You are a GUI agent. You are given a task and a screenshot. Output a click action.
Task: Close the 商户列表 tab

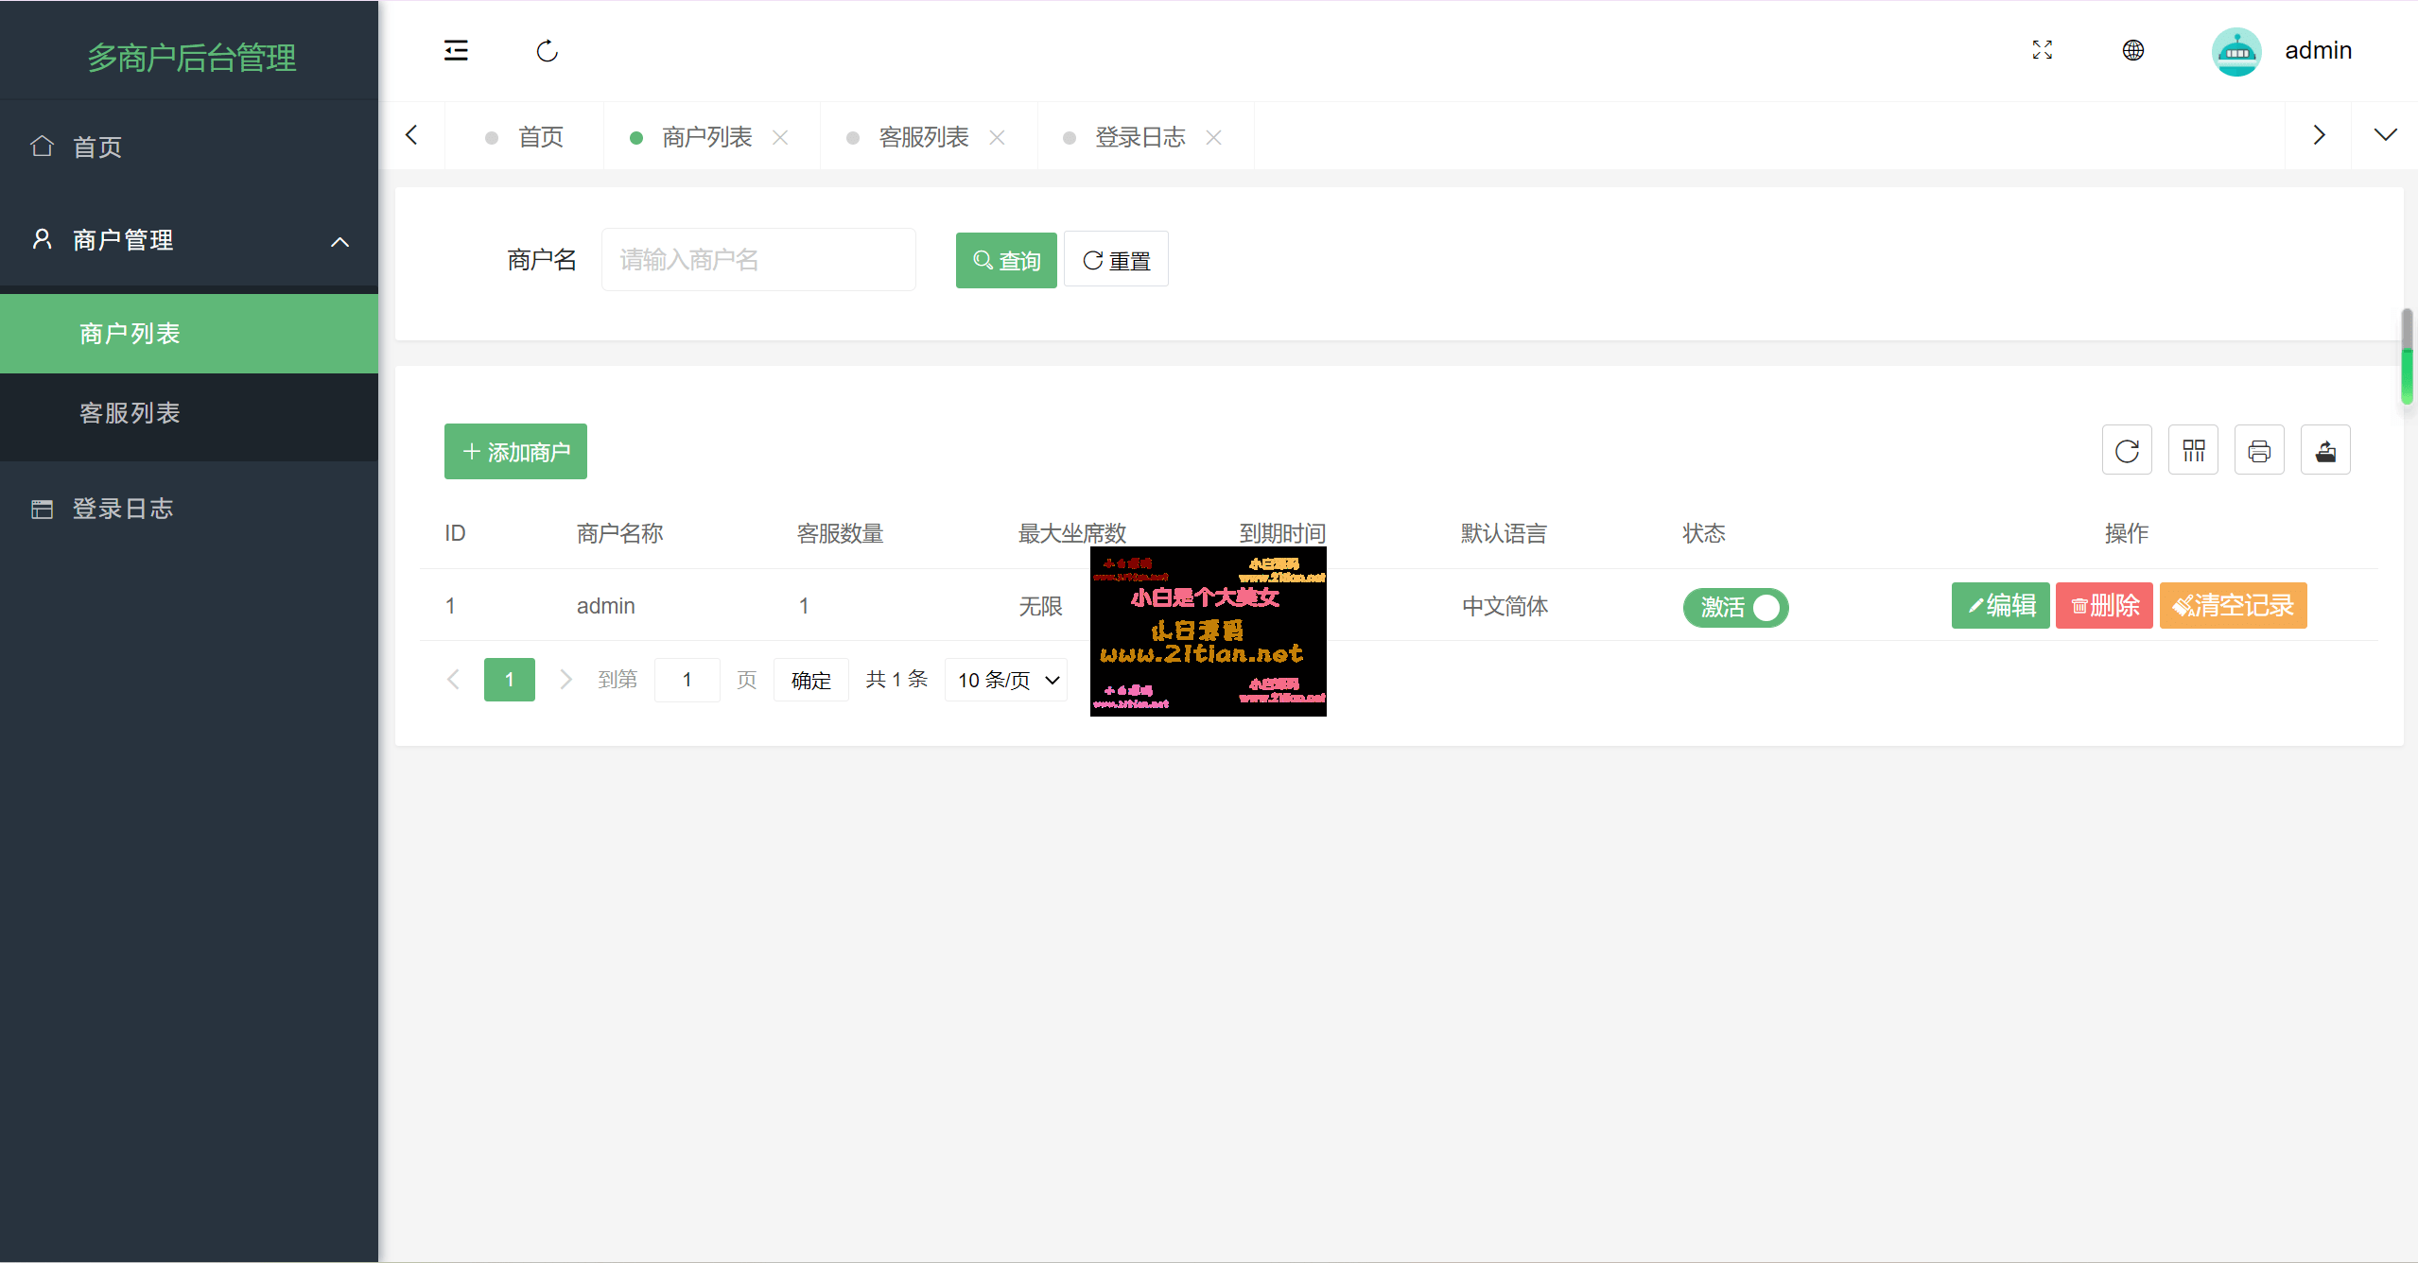coord(780,138)
